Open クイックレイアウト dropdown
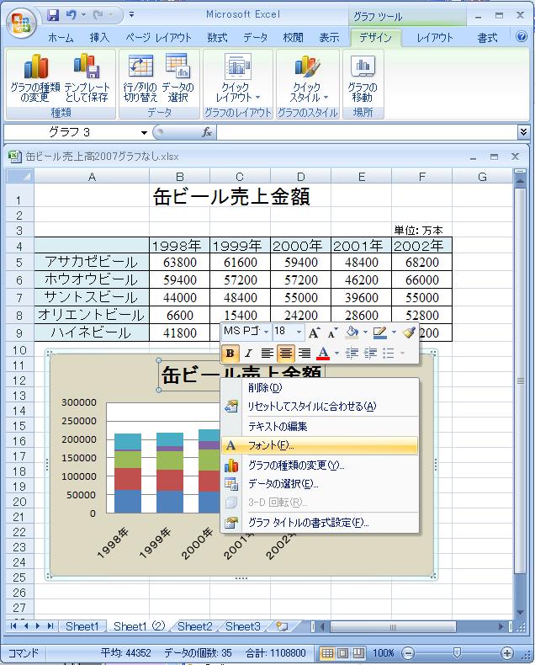The height and width of the screenshot is (665, 535). (237, 78)
